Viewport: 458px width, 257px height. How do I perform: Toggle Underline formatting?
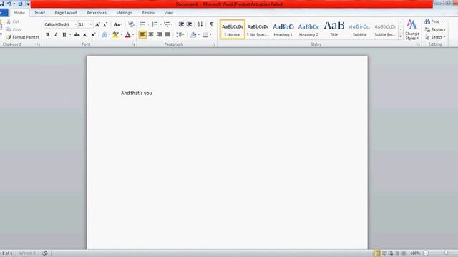tap(64, 35)
